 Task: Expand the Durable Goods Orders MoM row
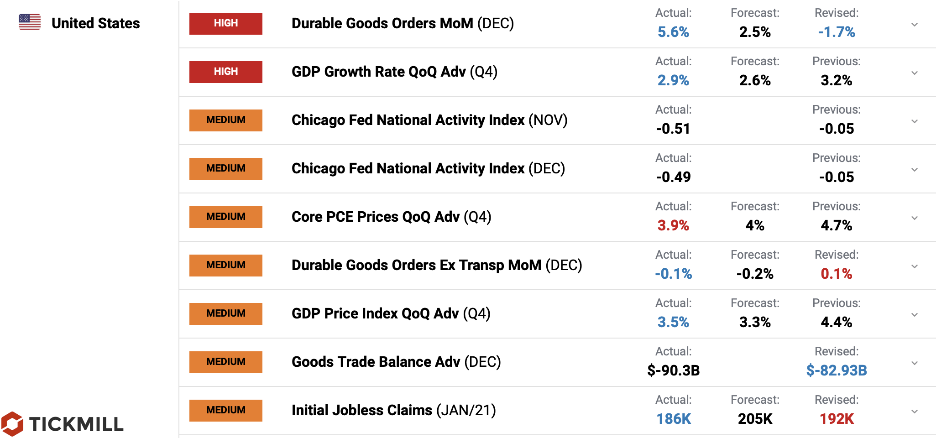click(914, 25)
